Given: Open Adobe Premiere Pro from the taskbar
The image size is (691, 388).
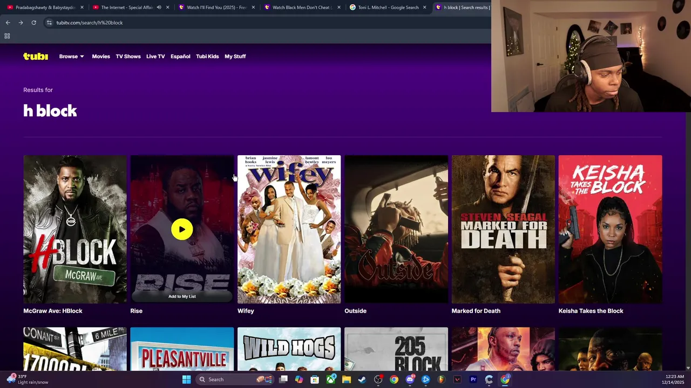Looking at the screenshot, I should tap(473, 379).
